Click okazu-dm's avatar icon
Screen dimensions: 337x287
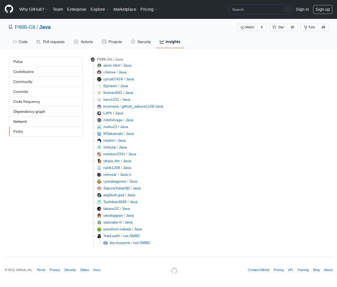pos(99,161)
